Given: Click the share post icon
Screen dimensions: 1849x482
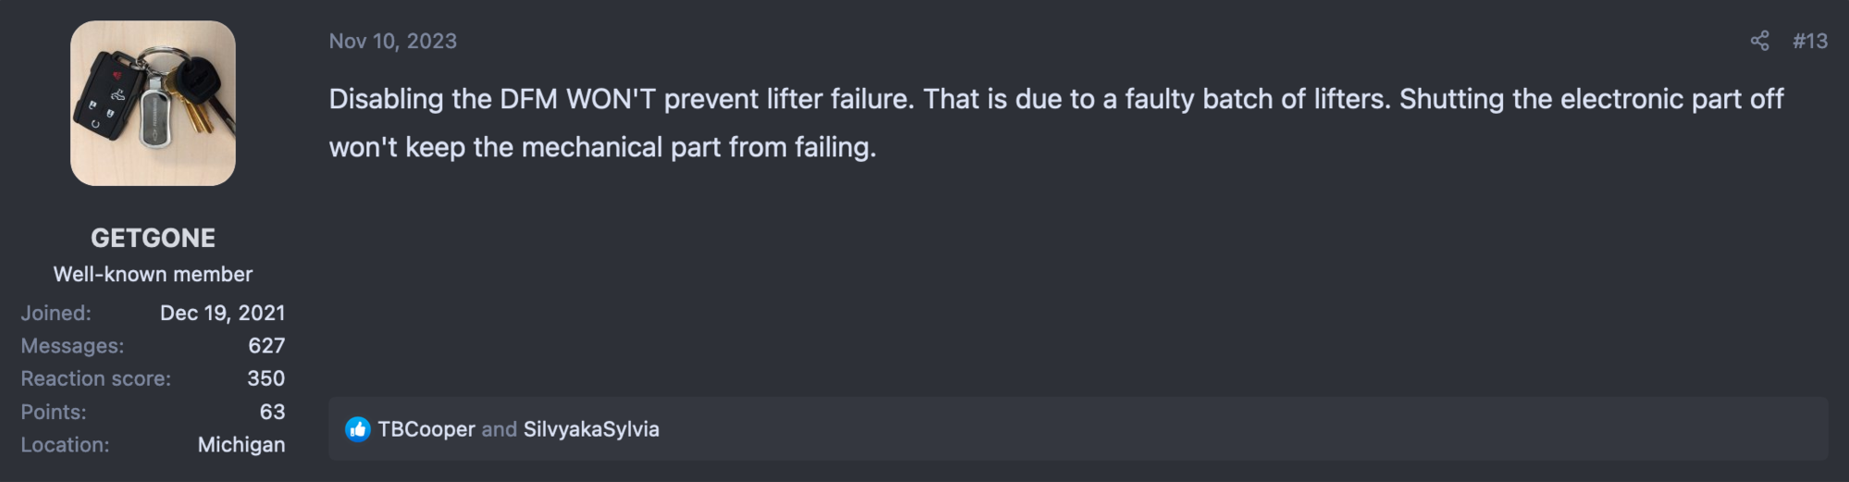Looking at the screenshot, I should pyautogui.click(x=1759, y=41).
